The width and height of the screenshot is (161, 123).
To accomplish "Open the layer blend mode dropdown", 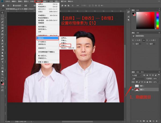I will 138,79.
